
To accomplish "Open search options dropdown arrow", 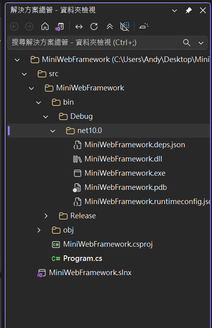I will click(x=201, y=43).
